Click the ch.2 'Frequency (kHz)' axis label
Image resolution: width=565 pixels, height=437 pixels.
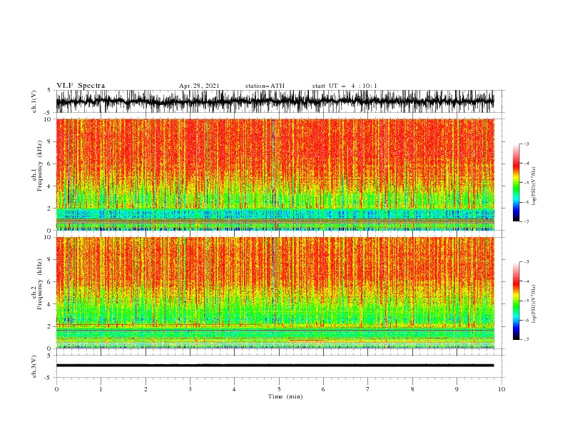pos(40,284)
